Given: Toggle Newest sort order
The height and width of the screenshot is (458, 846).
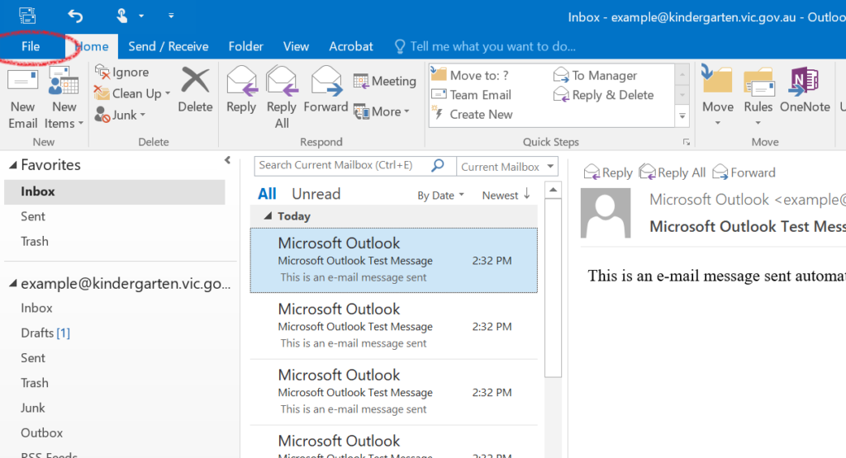Looking at the screenshot, I should [506, 195].
